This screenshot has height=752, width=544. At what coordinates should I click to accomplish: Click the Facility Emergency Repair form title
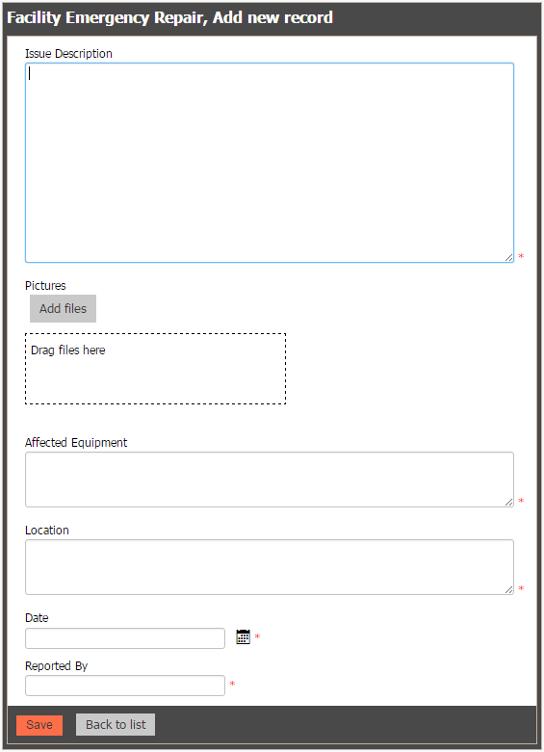pyautogui.click(x=169, y=17)
